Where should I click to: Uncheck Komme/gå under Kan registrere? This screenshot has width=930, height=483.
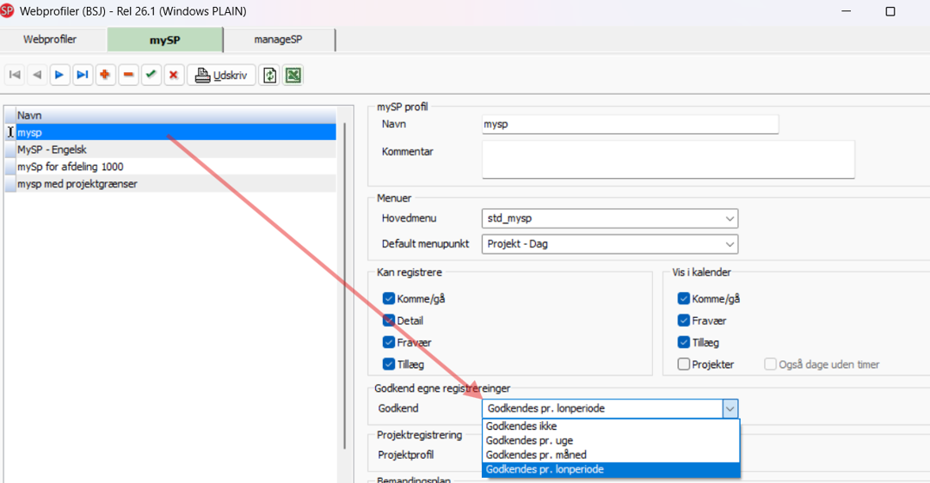pyautogui.click(x=389, y=299)
